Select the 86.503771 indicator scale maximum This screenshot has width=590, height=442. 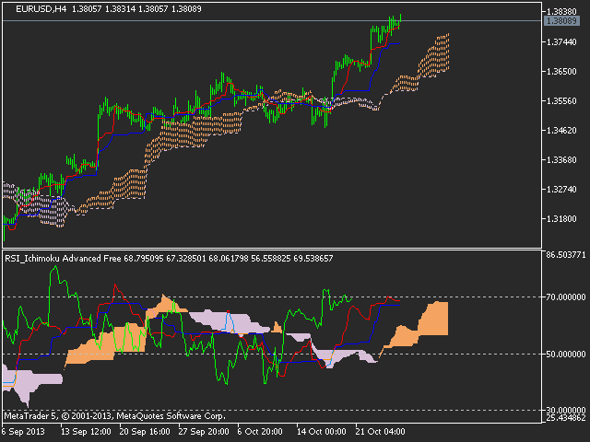pyautogui.click(x=563, y=254)
